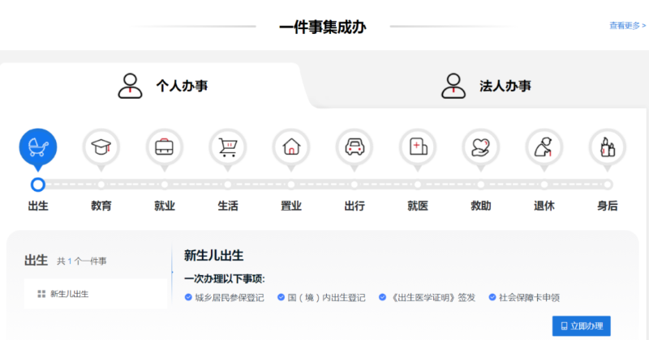Select the baby stroller birth icon
The height and width of the screenshot is (340, 649).
(38, 147)
